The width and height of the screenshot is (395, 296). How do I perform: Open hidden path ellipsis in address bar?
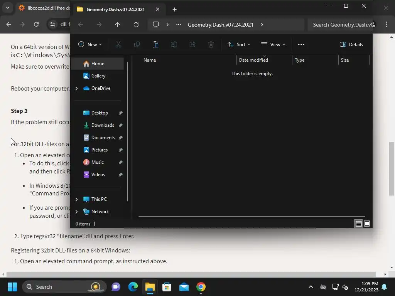coord(178,24)
